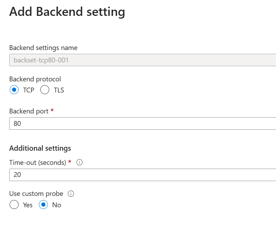Focus the Time-out seconds input showing 20
276x229 pixels.
click(103, 175)
